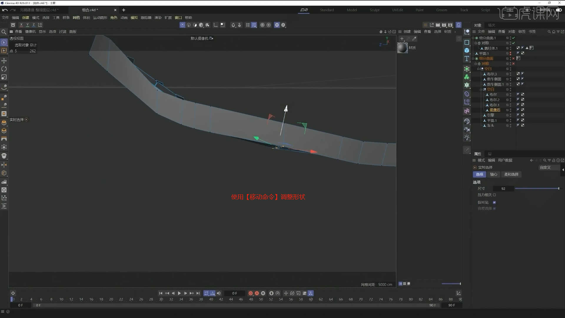Collapse the orange 细分曲面 tree node

[473, 59]
